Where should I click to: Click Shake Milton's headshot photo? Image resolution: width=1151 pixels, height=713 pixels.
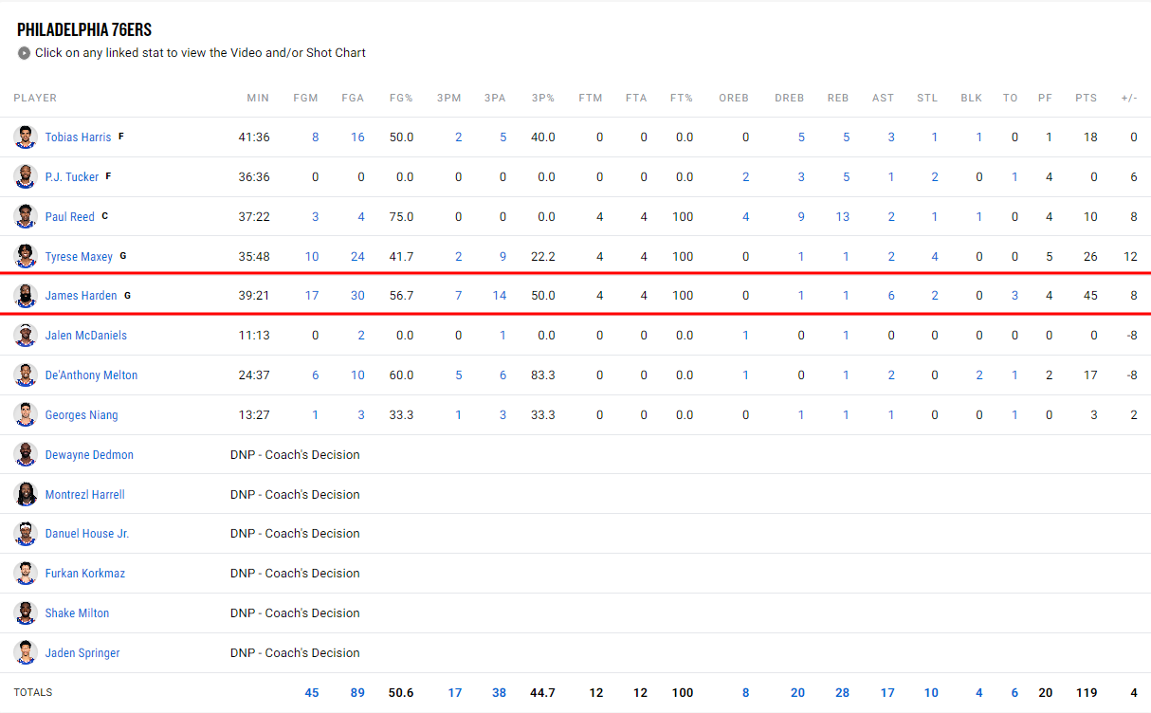click(x=25, y=613)
